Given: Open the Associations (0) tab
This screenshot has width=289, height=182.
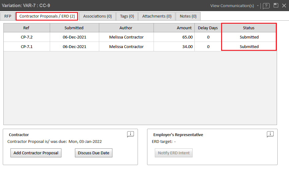Looking at the screenshot, I should coord(97,16).
